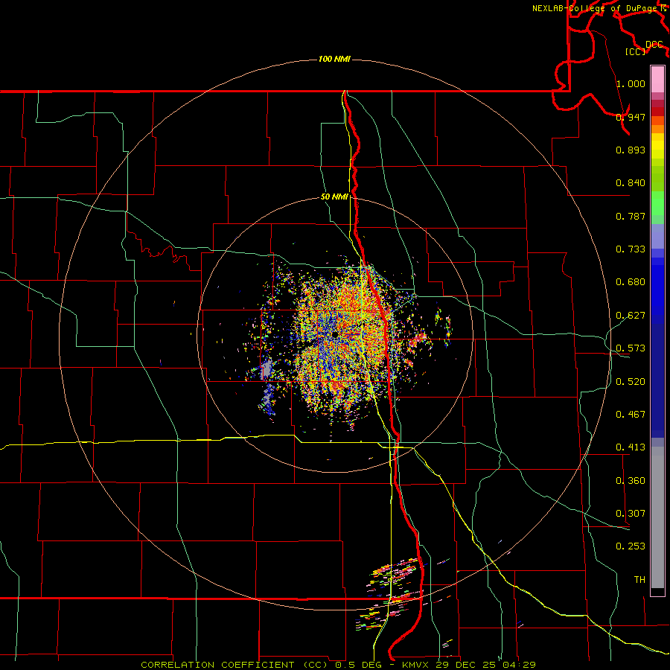Click the 1.000 value on the color scale
The height and width of the screenshot is (670, 670).
[x=631, y=83]
